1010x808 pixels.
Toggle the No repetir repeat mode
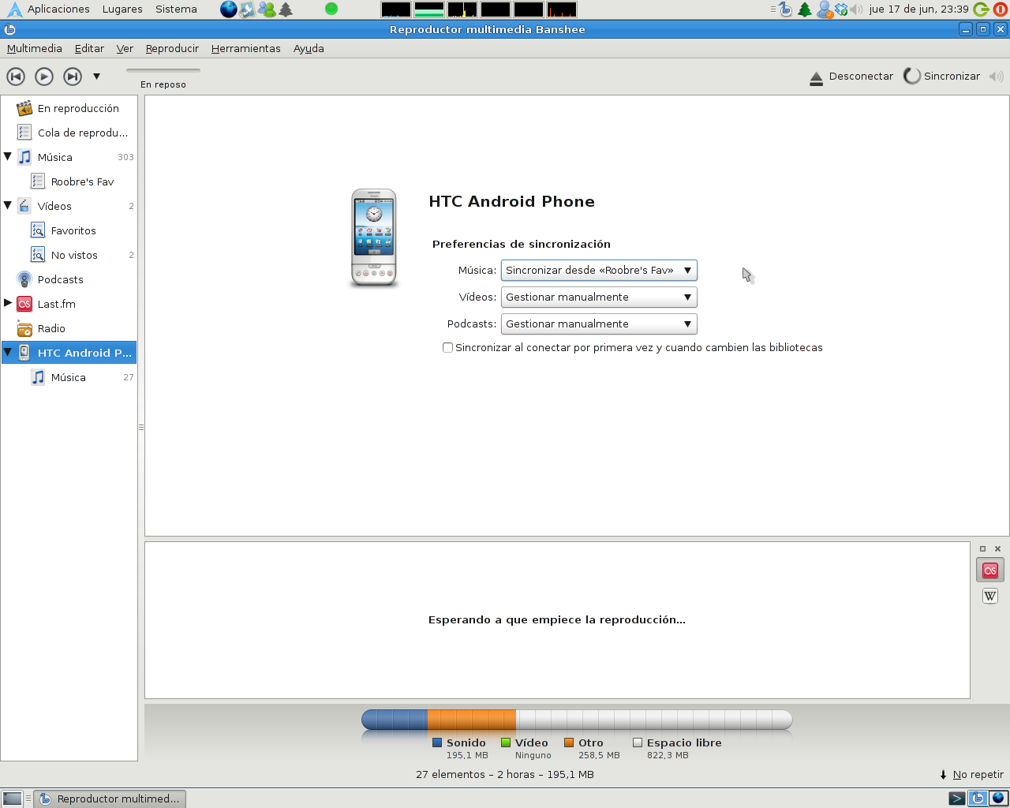[971, 775]
